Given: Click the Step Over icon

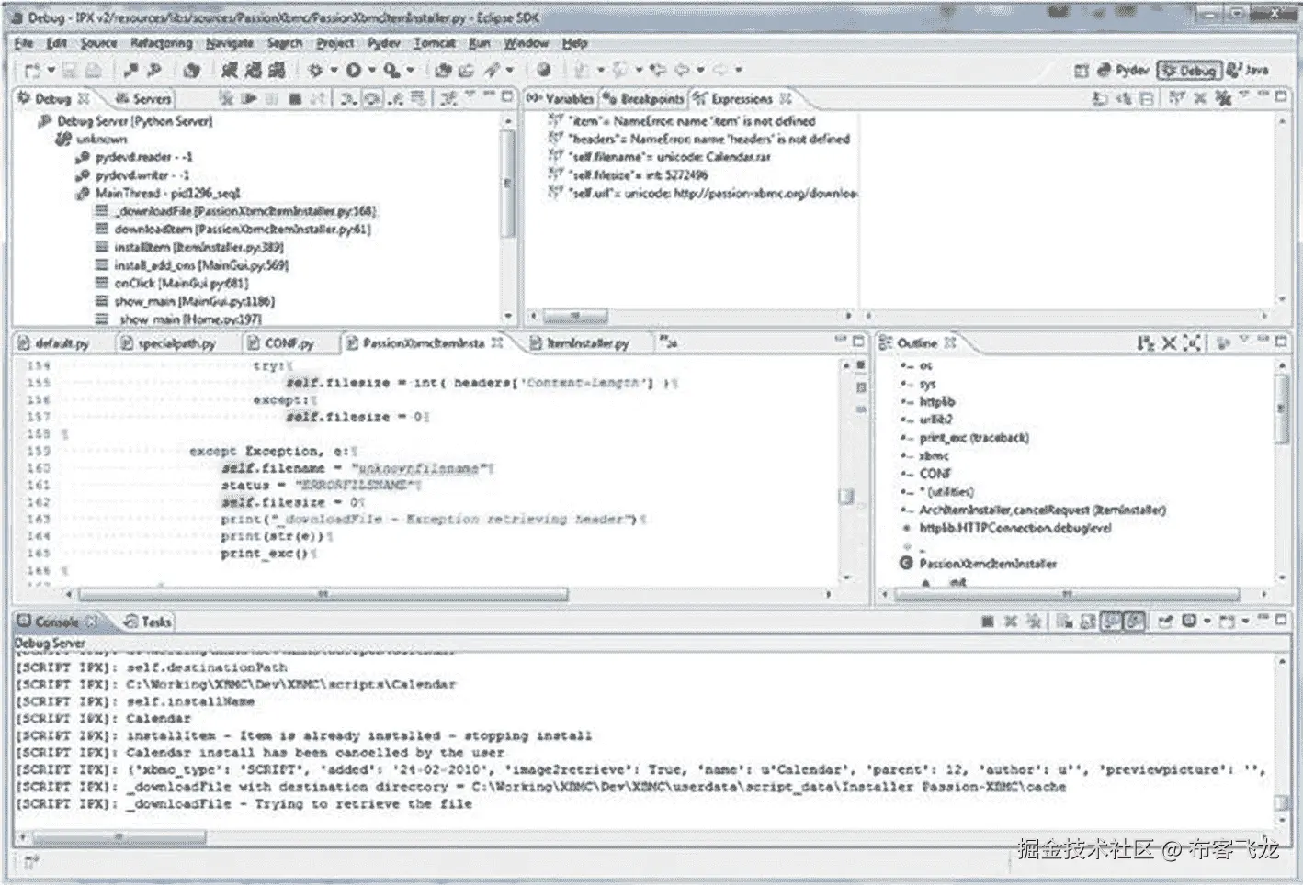Looking at the screenshot, I should (x=369, y=99).
